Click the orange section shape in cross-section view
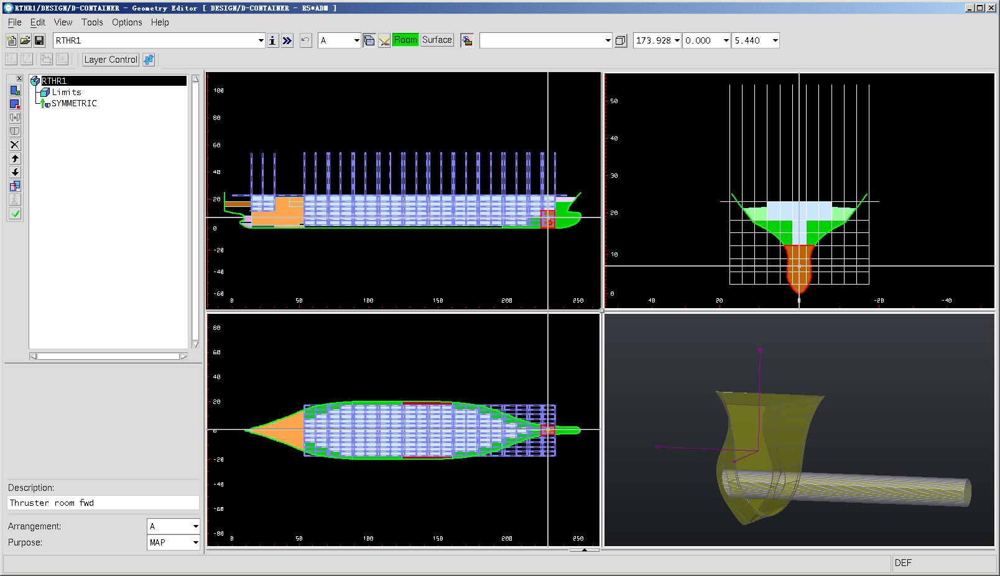 pyautogui.click(x=799, y=268)
